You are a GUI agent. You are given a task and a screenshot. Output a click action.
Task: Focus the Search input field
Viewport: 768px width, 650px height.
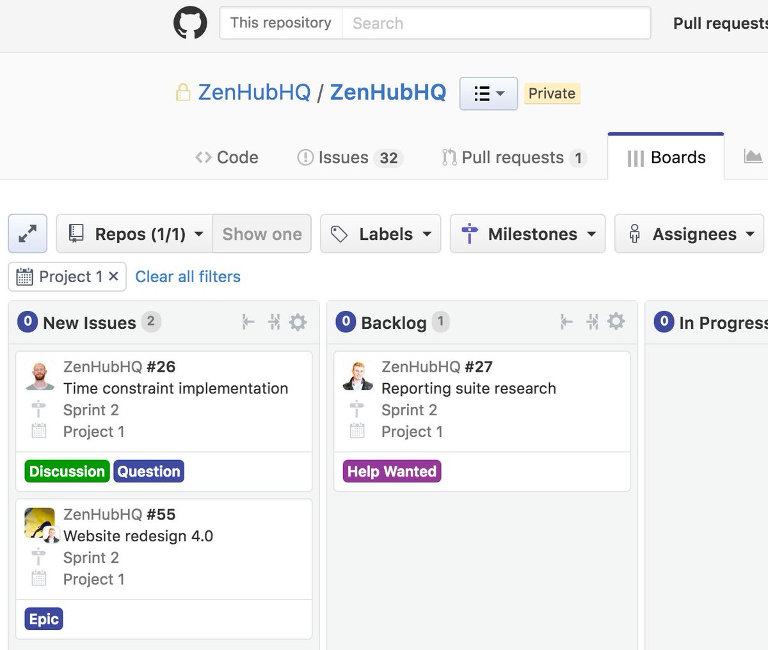(x=496, y=23)
